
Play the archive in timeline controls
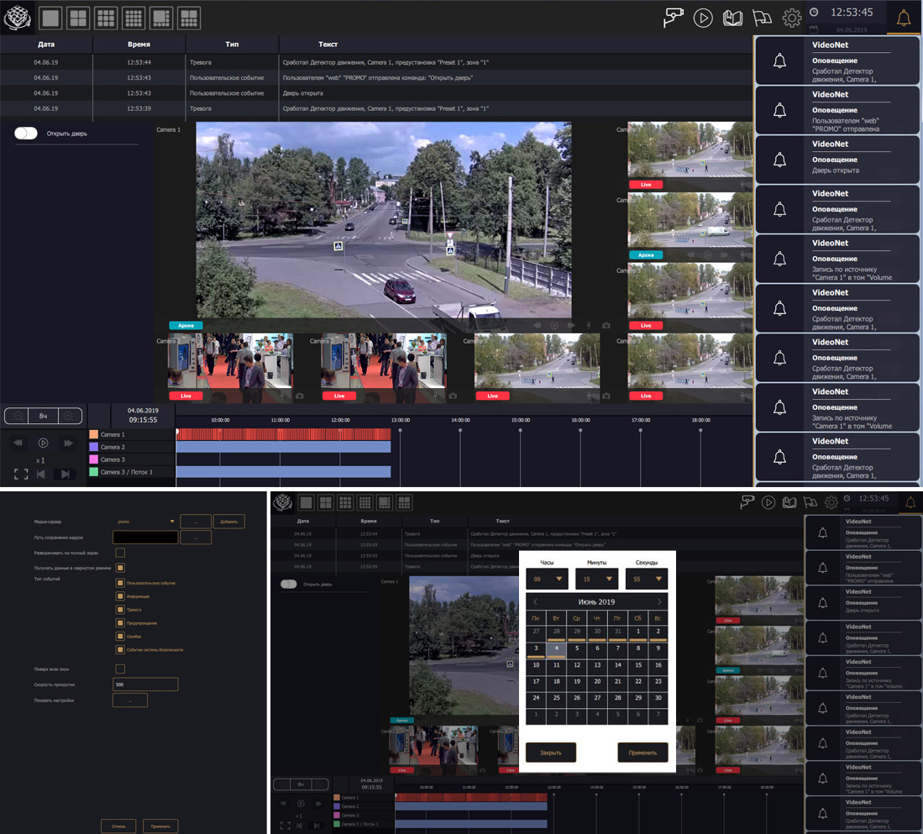click(43, 443)
